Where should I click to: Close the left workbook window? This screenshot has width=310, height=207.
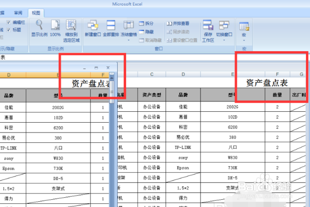point(108,68)
